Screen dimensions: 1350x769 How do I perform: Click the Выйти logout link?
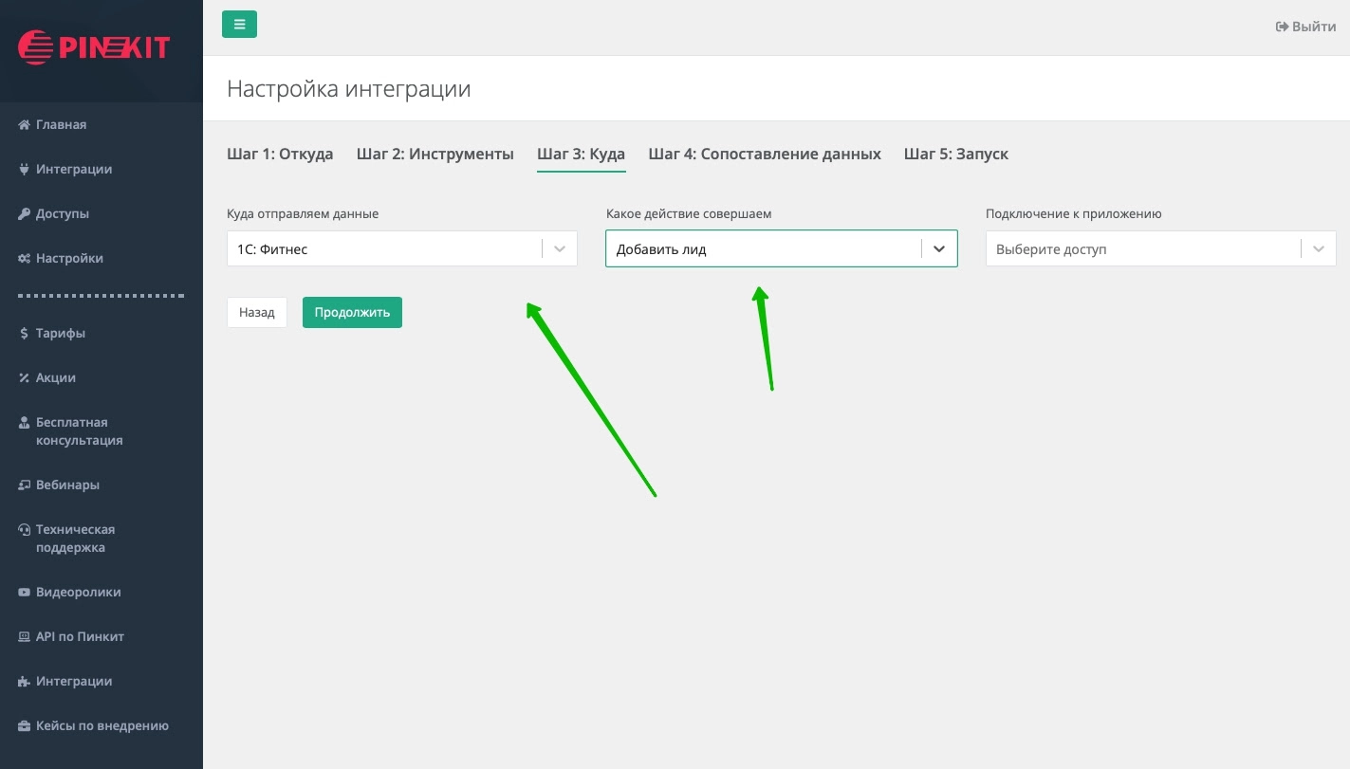coord(1305,27)
